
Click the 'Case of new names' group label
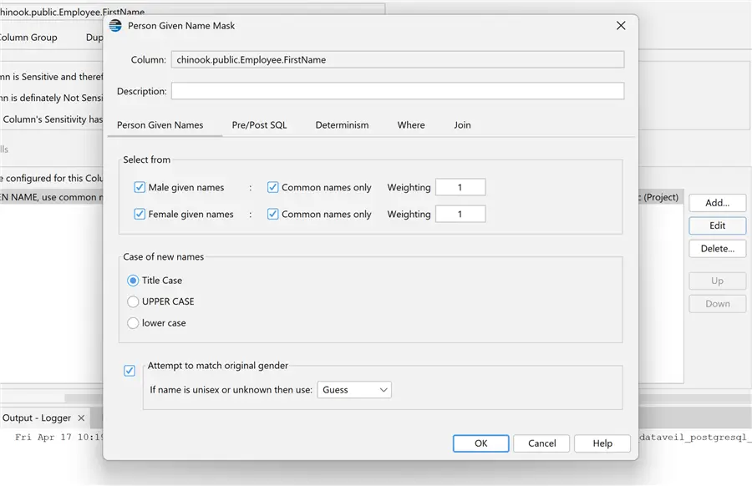(x=164, y=257)
